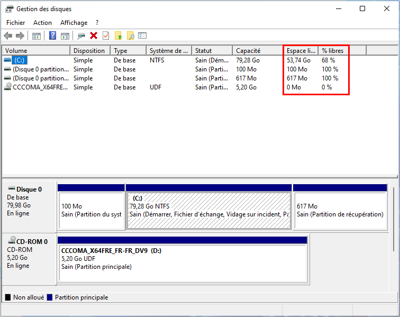This screenshot has height=317, width=400.
Task: Click the 79,28 Go capacity cell
Action: pos(248,60)
